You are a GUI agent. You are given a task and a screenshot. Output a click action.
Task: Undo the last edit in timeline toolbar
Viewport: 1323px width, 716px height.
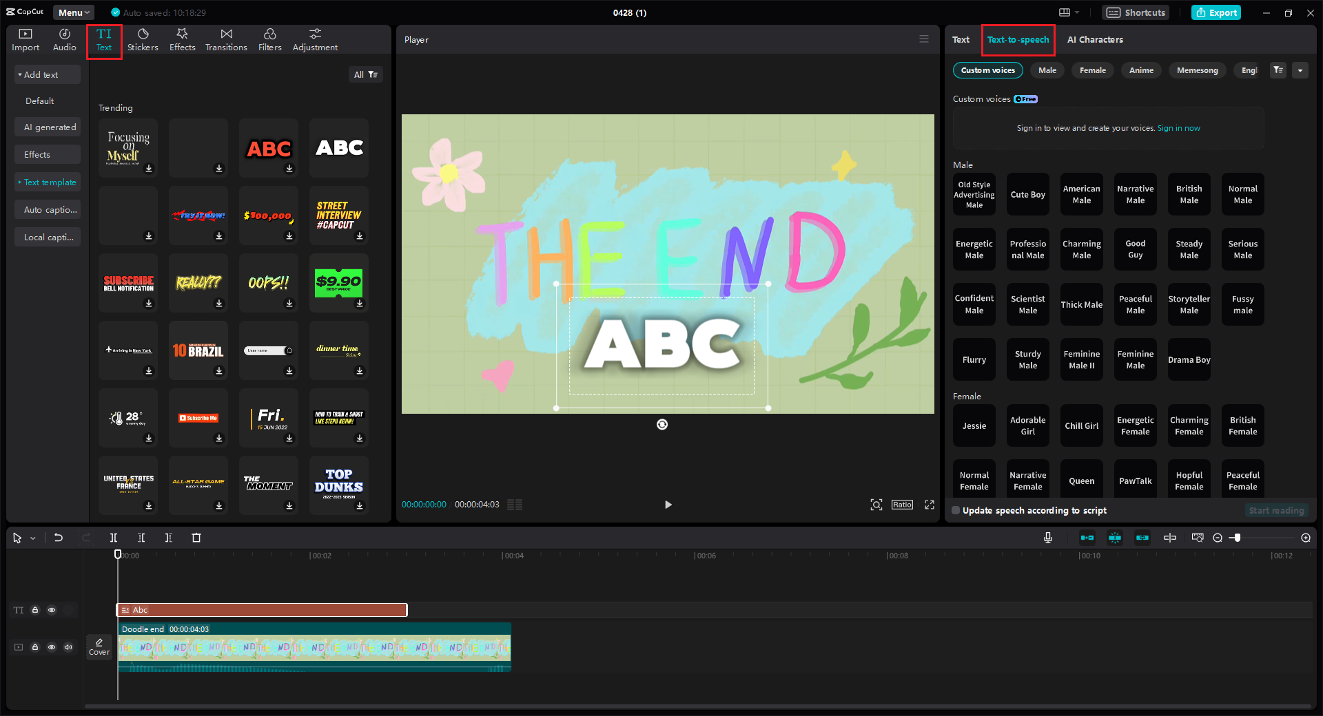59,538
